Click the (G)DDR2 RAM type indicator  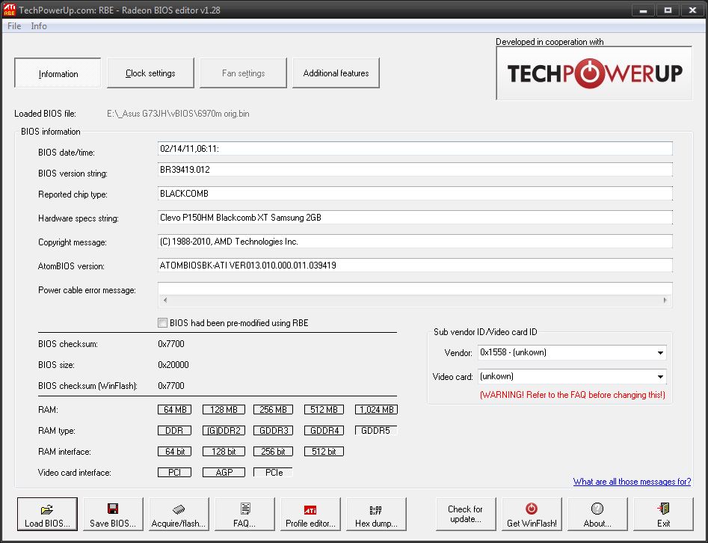(224, 431)
